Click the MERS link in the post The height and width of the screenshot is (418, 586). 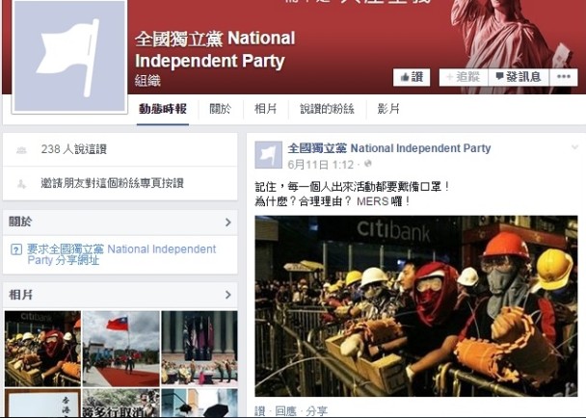[372, 201]
